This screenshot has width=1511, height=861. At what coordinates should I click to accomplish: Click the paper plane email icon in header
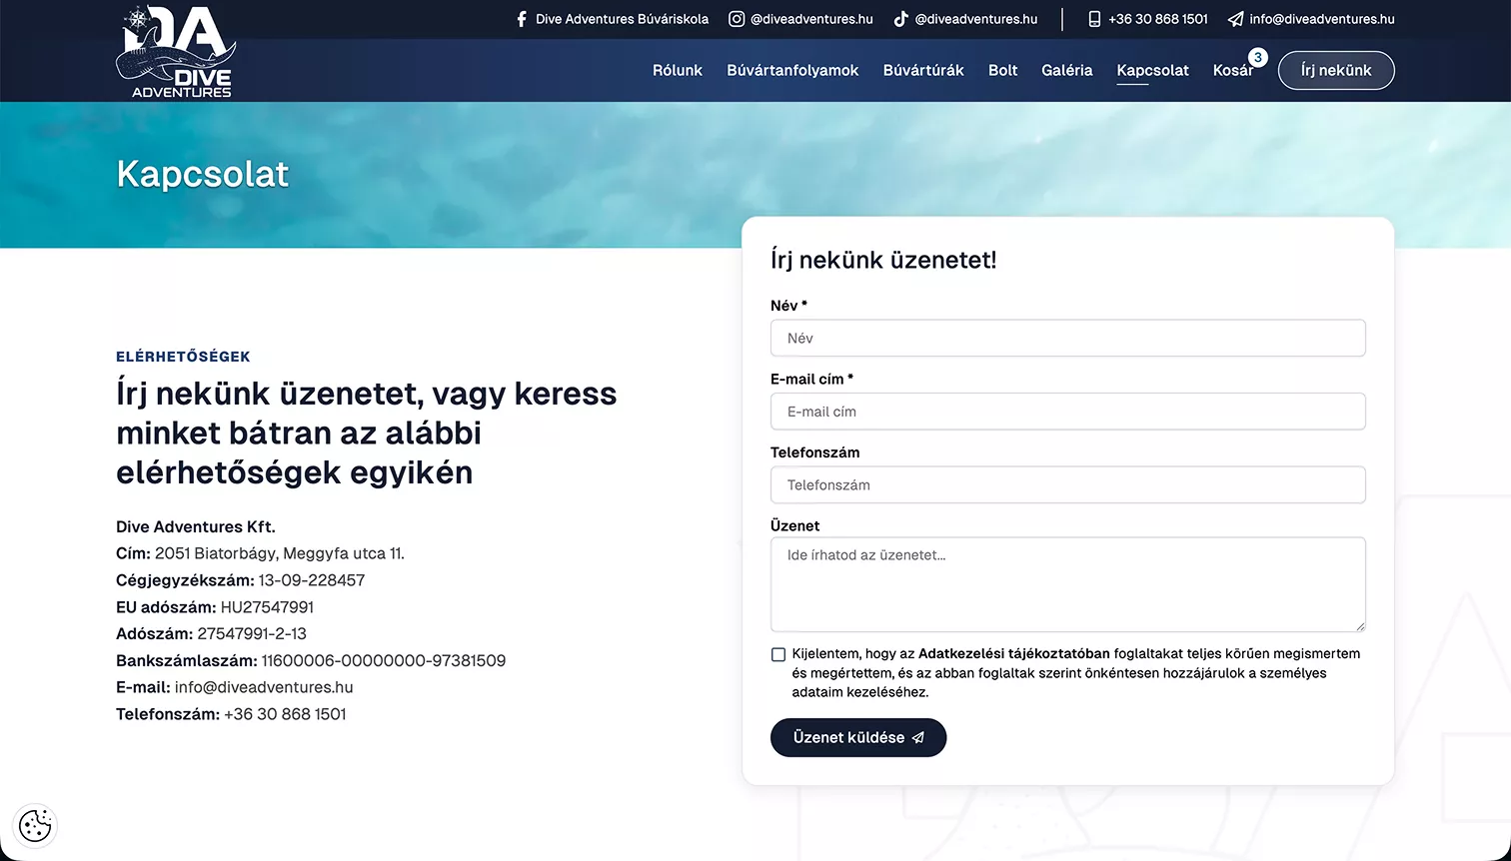pyautogui.click(x=1235, y=19)
